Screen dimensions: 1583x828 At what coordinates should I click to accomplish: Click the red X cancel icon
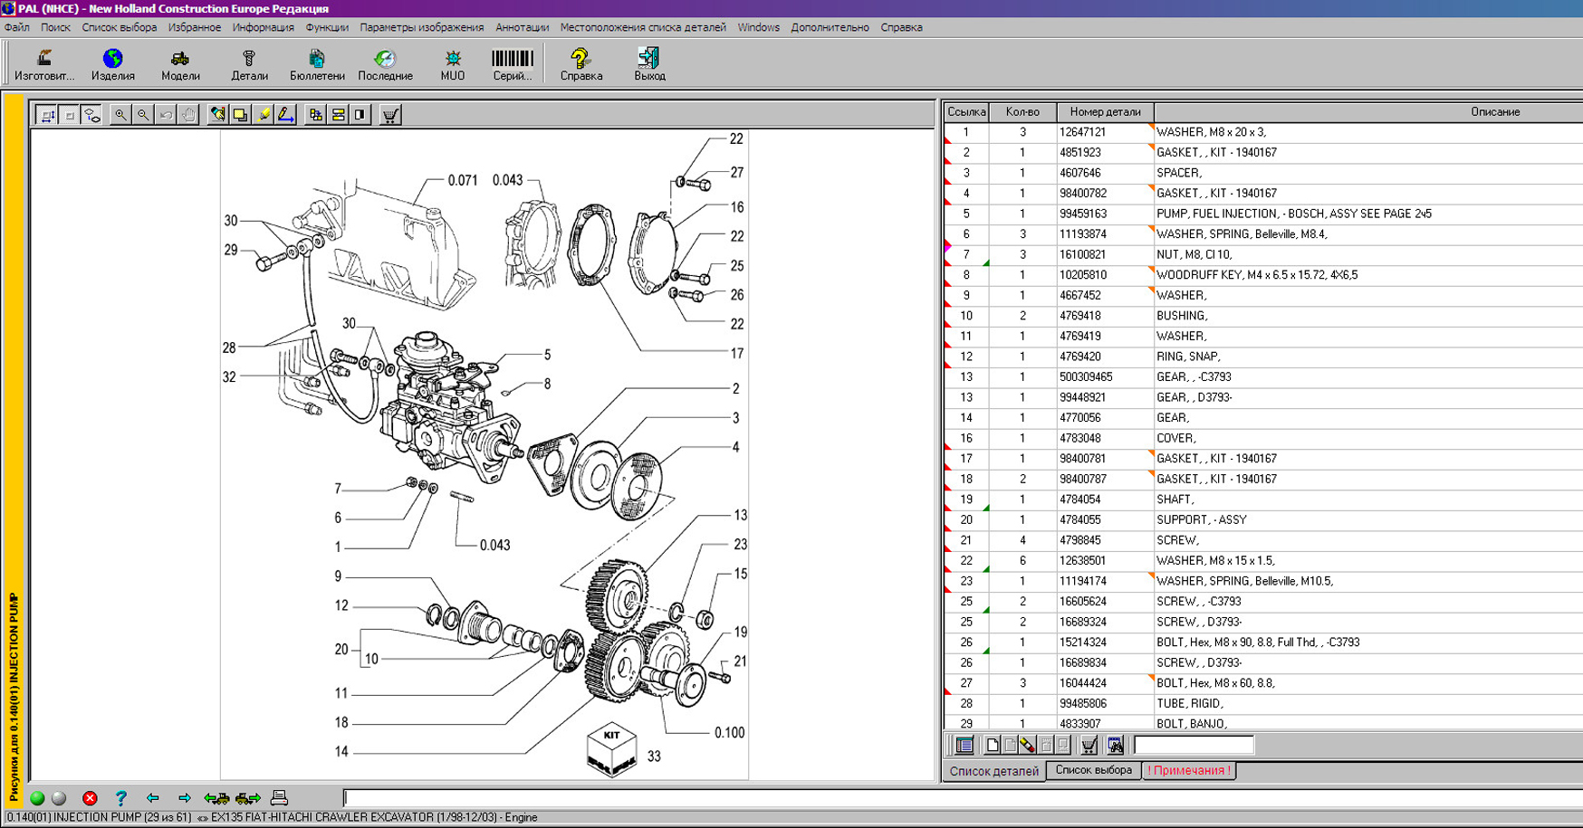90,798
